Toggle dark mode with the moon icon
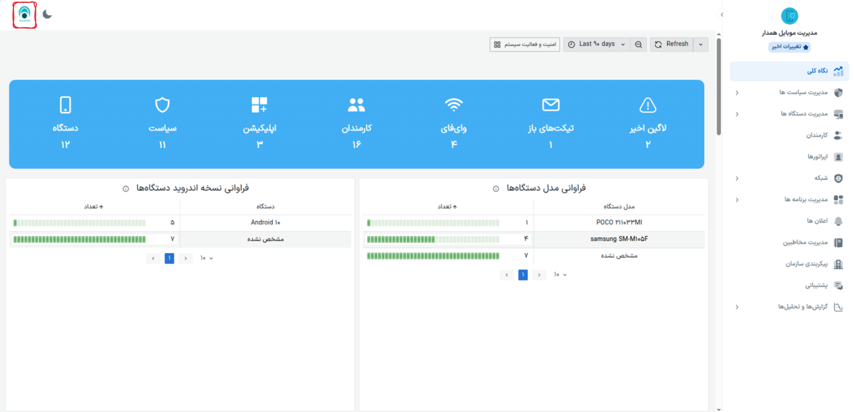The image size is (854, 412). pos(47,14)
